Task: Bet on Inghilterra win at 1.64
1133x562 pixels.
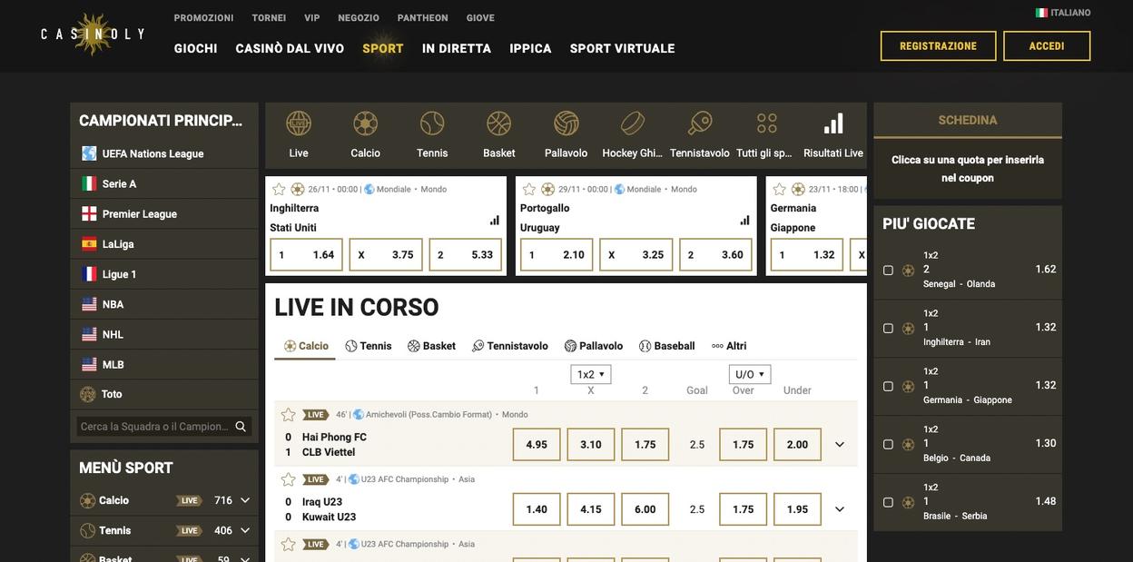Action: click(307, 255)
